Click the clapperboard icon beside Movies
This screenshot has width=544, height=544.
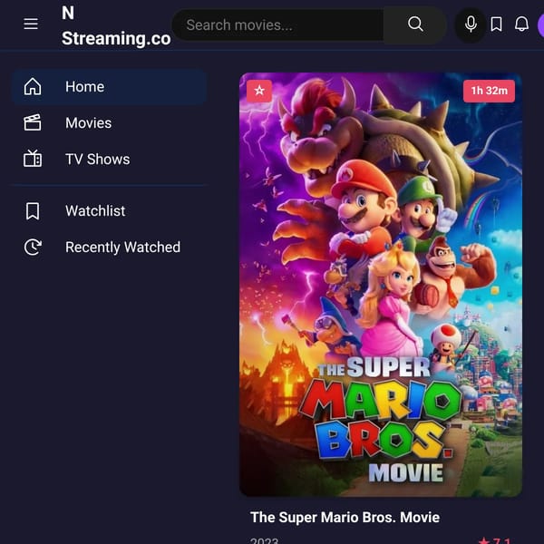coord(33,122)
